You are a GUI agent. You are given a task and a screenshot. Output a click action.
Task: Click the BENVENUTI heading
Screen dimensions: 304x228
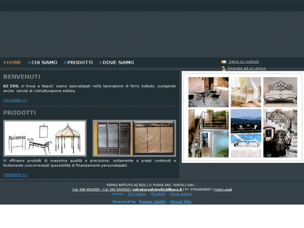point(22,77)
